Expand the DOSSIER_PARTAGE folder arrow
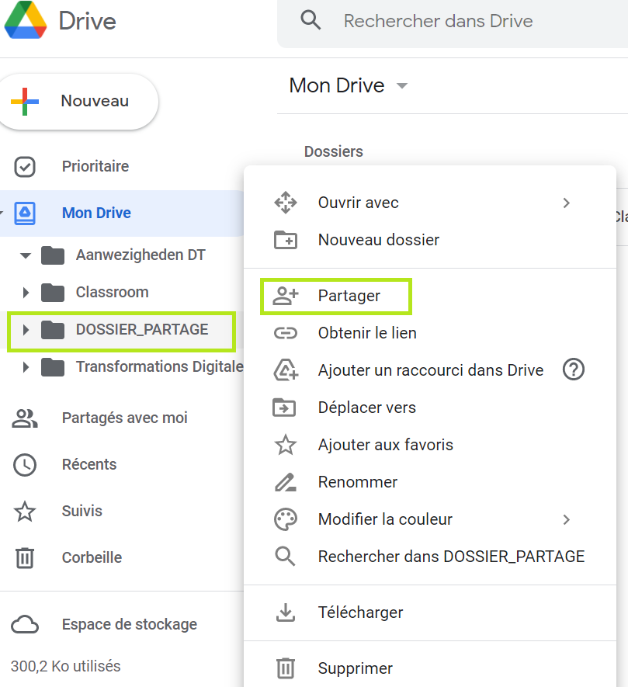The width and height of the screenshot is (628, 687). (x=26, y=329)
